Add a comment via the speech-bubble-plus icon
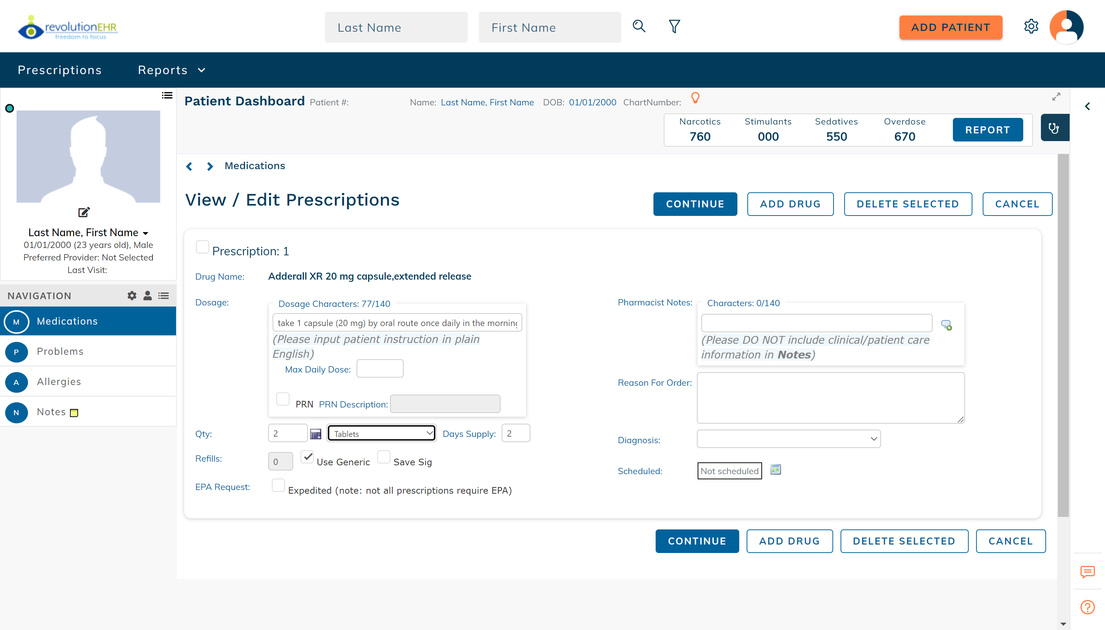This screenshot has width=1105, height=630. tap(947, 325)
